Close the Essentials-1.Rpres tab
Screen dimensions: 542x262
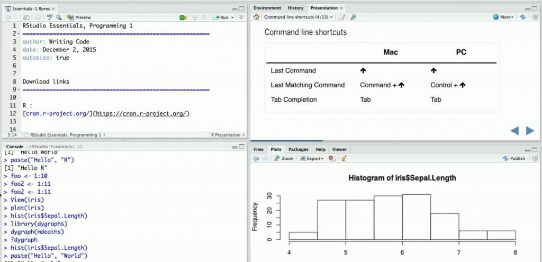(53, 8)
